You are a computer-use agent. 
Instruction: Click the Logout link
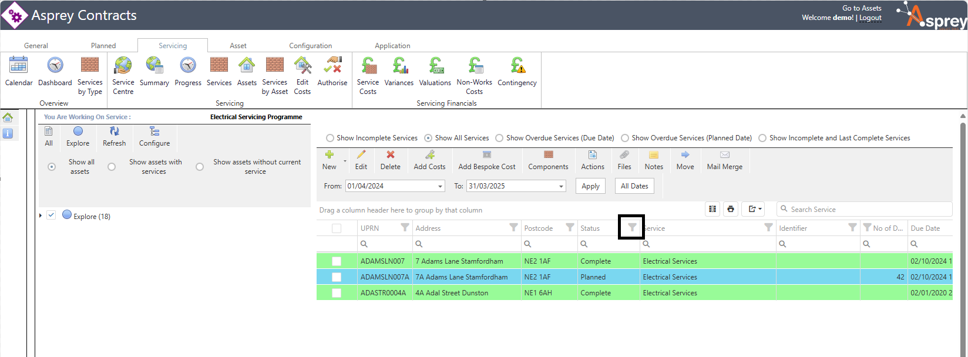[870, 18]
